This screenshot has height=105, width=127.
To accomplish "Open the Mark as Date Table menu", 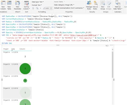I will (118, 5).
